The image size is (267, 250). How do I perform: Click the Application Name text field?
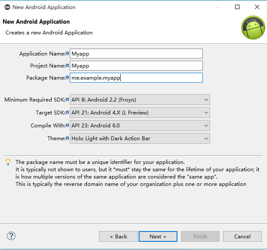[136, 54]
